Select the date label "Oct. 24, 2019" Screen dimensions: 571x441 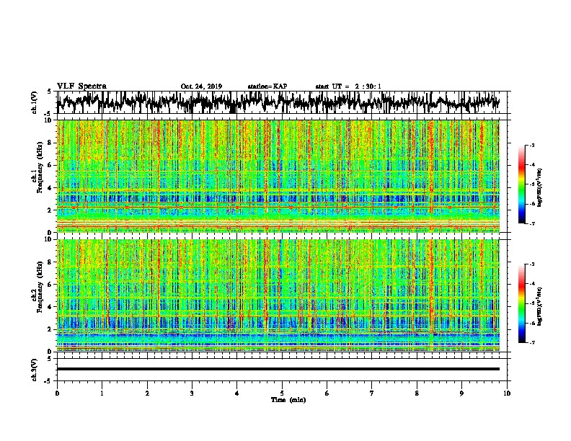[201, 86]
